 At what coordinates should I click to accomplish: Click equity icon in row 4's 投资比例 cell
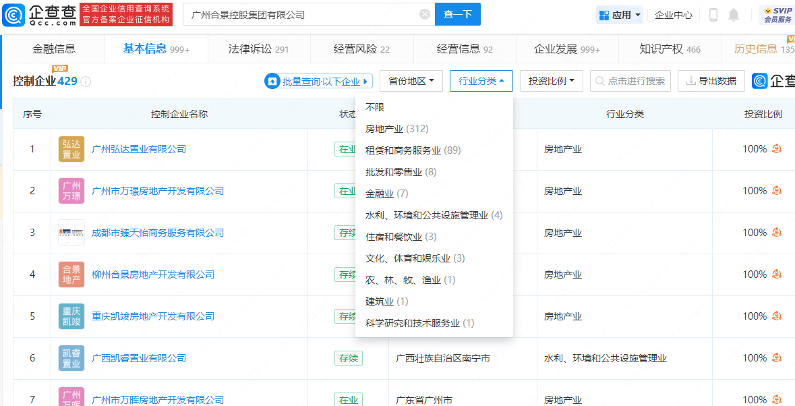[x=776, y=274]
